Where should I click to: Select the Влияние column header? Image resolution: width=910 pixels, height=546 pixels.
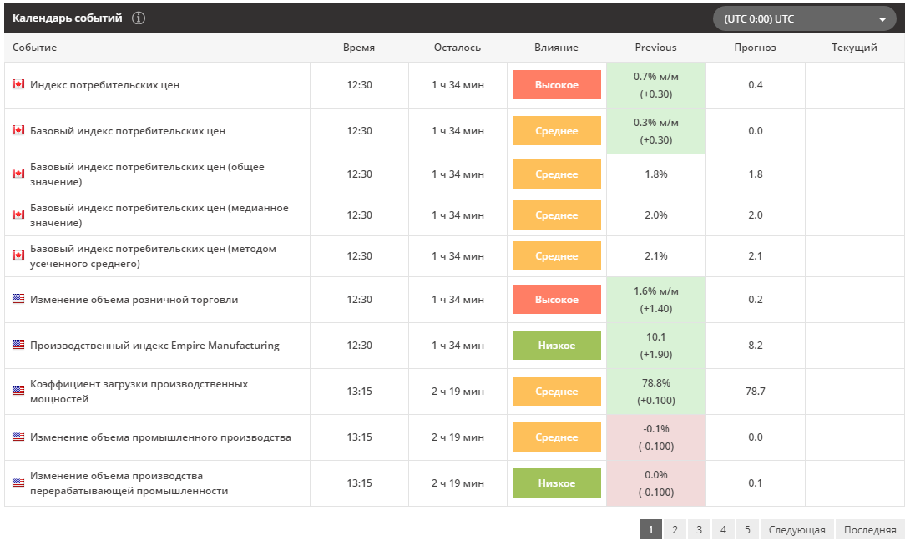[x=556, y=48]
